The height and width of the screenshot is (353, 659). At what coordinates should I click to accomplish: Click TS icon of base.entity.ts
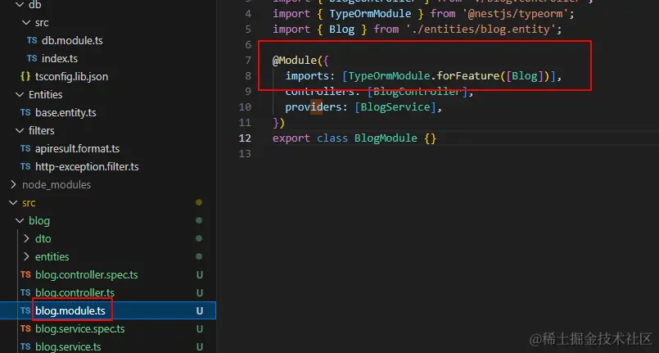click(x=25, y=113)
